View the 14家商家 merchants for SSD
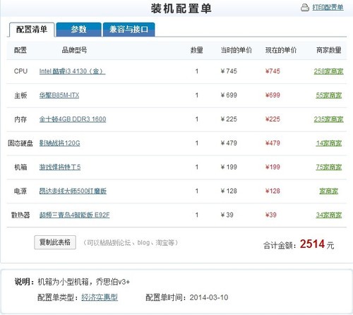Viewport: 353px width, 315px height. pos(328,143)
